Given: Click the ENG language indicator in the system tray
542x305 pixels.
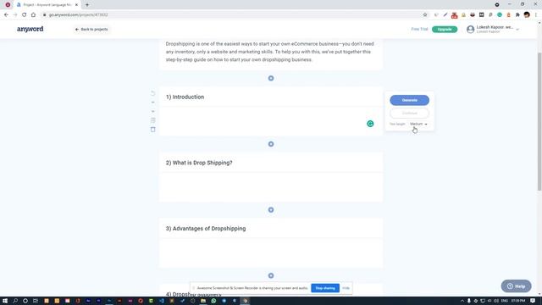Looking at the screenshot, I should [505, 301].
